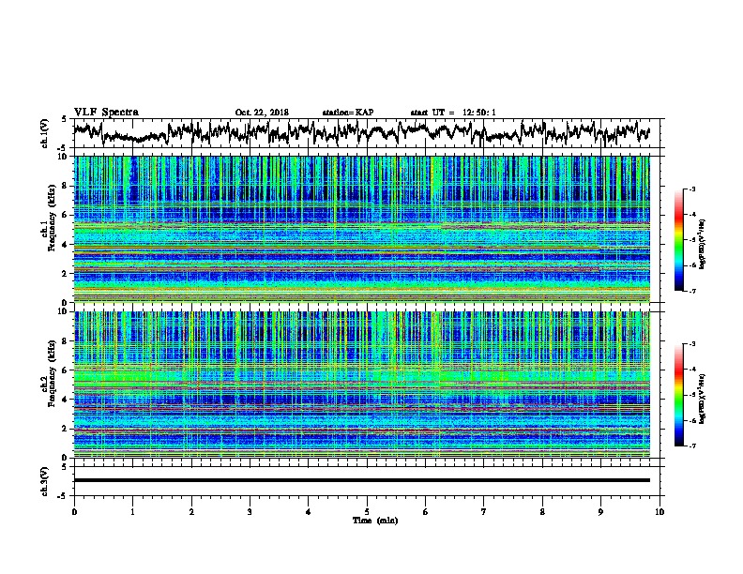743x574 pixels.
Task: Click time axis tick label '5'
Action: [367, 512]
